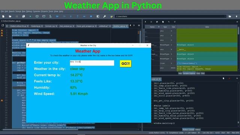Image resolution: width=240 pixels, height=135 pixels.
Task: Run the file with the green play icon
Action: point(30,16)
